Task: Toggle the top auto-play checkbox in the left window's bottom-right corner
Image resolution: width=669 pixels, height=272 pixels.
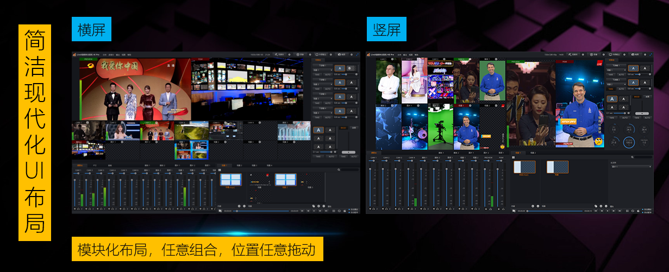Action: click(348, 209)
